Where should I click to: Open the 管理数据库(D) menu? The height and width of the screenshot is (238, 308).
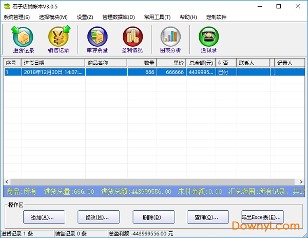[x=119, y=17]
